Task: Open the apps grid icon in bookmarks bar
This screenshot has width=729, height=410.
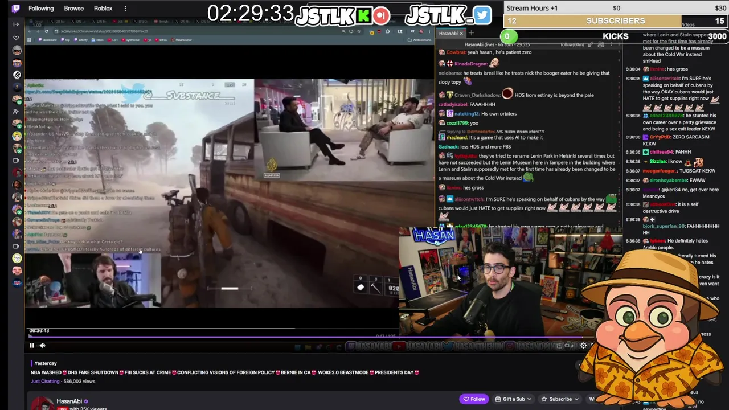Action: [30, 40]
